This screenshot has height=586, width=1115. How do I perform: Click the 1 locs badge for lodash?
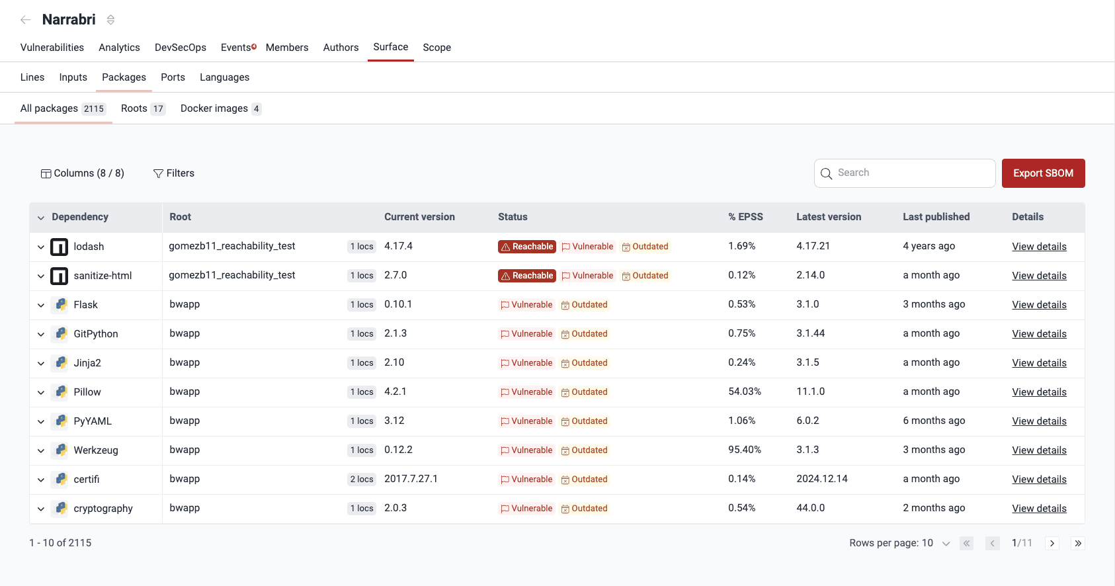point(362,247)
